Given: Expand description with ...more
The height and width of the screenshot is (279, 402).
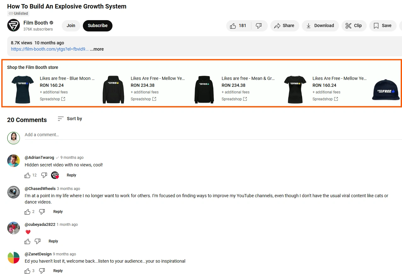Looking at the screenshot, I should tap(97, 49).
